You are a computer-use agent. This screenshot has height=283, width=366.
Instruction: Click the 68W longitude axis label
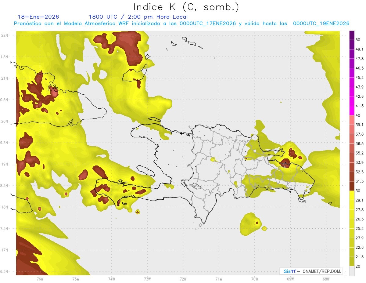(326, 279)
